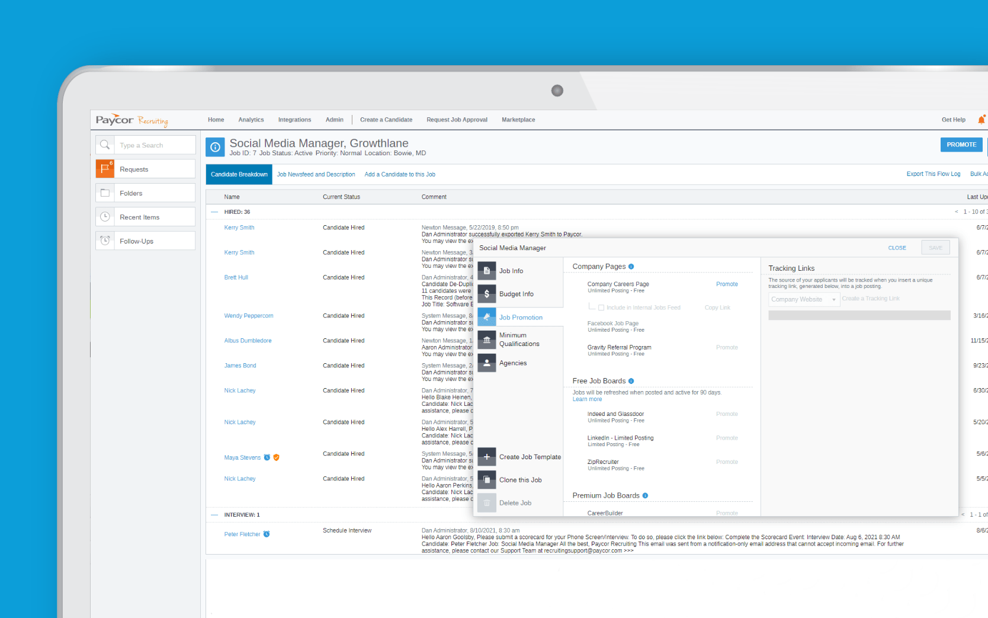Click Copy Link under Company Careers Page
The width and height of the screenshot is (988, 618).
click(717, 308)
